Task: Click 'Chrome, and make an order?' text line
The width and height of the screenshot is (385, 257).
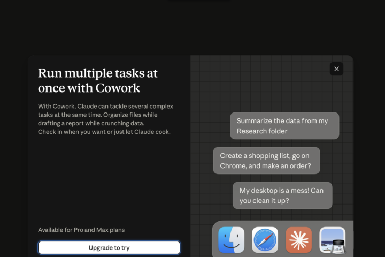Action: tap(265, 166)
